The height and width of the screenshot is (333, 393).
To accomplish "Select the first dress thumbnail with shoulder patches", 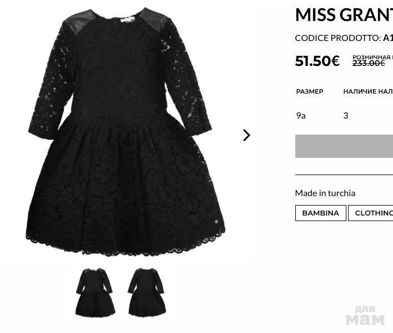I will (95, 291).
